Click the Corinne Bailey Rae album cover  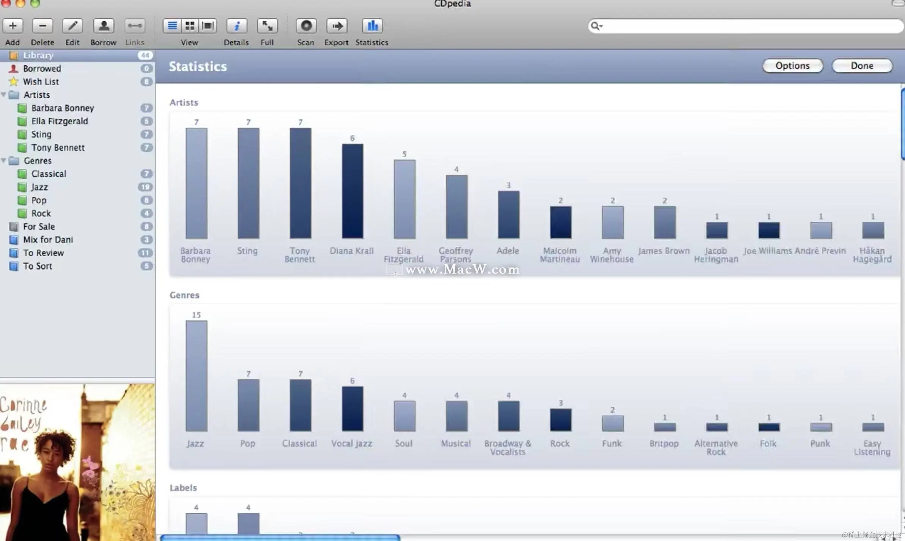(x=77, y=463)
